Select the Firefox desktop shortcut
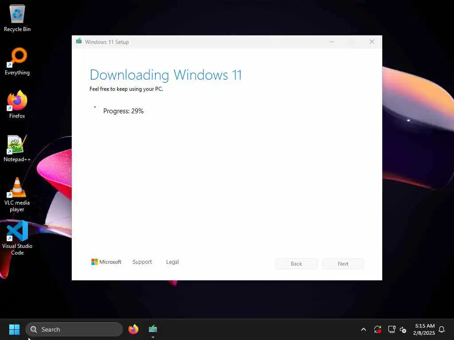Viewport: 454px width, 340px height. pyautogui.click(x=17, y=104)
